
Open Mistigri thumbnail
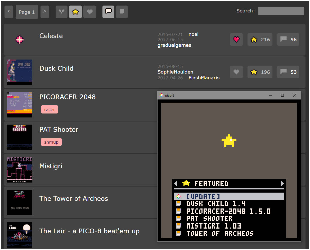(20, 170)
